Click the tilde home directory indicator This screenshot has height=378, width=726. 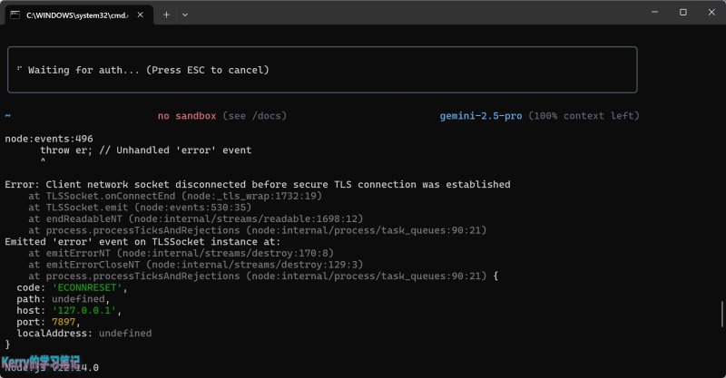[8, 116]
